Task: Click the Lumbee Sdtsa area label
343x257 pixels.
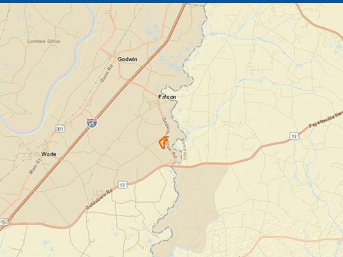Action: [43, 41]
